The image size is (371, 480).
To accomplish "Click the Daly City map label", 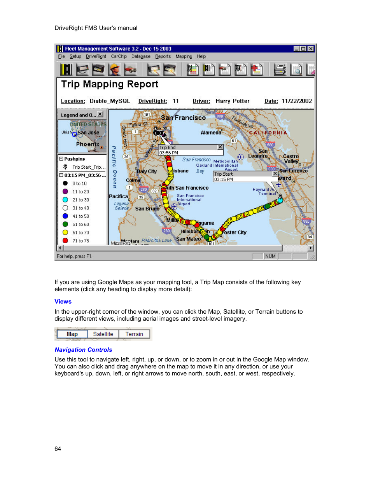I will 147,171.
